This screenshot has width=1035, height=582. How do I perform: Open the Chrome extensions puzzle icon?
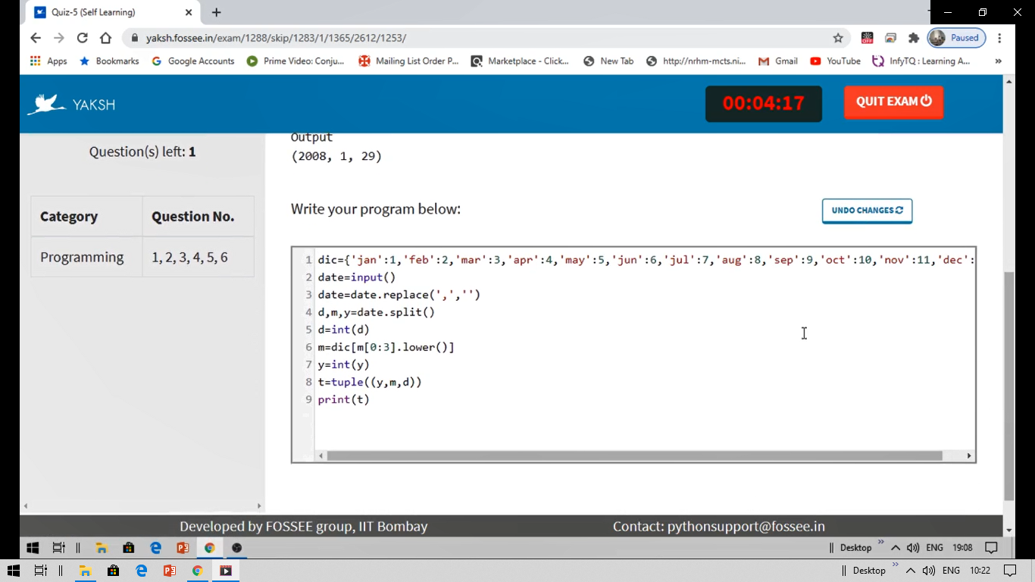click(913, 37)
